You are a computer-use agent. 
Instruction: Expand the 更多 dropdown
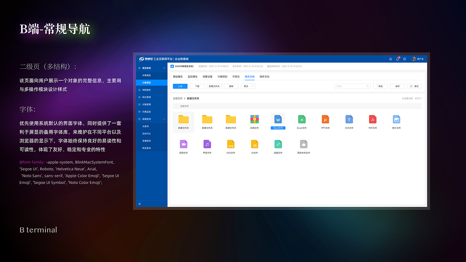(x=248, y=86)
